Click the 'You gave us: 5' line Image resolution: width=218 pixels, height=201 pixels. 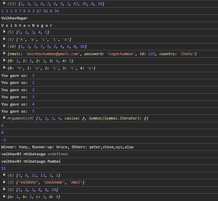pyautogui.click(x=18, y=111)
